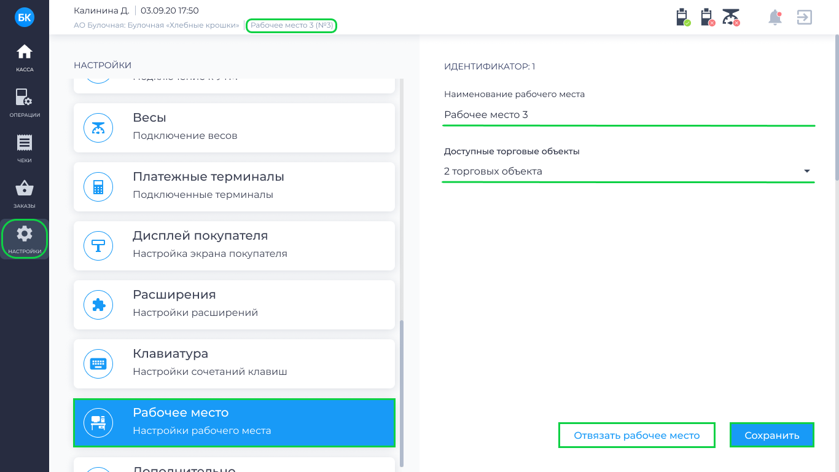Click the Дисплей покупателя icon

click(98, 246)
